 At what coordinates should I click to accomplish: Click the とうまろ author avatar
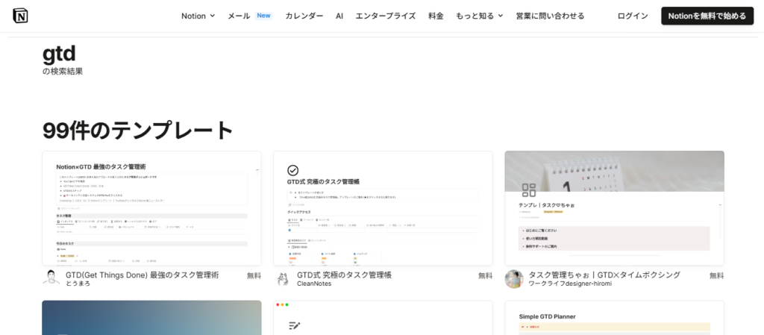(51, 279)
